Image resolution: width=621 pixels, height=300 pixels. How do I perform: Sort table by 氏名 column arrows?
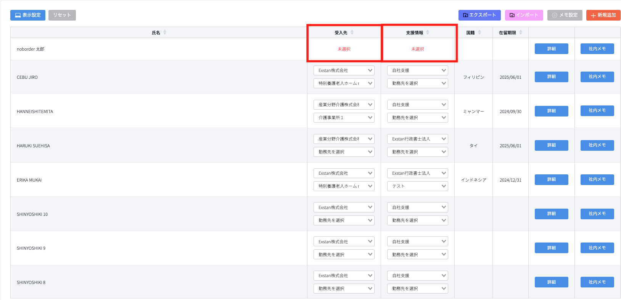coord(165,33)
